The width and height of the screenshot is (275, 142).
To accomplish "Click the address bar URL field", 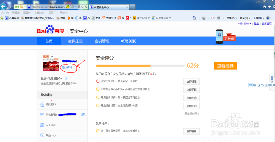I will click(48, 7).
